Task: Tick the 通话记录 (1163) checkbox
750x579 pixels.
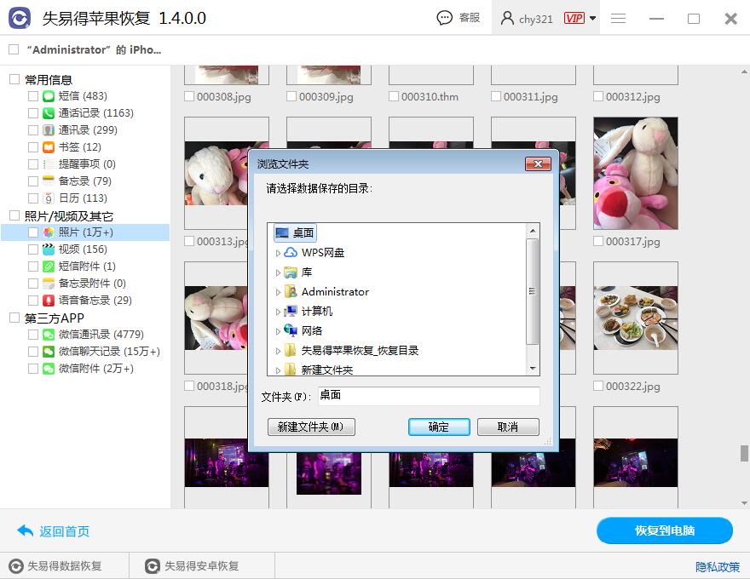Action: [x=33, y=113]
